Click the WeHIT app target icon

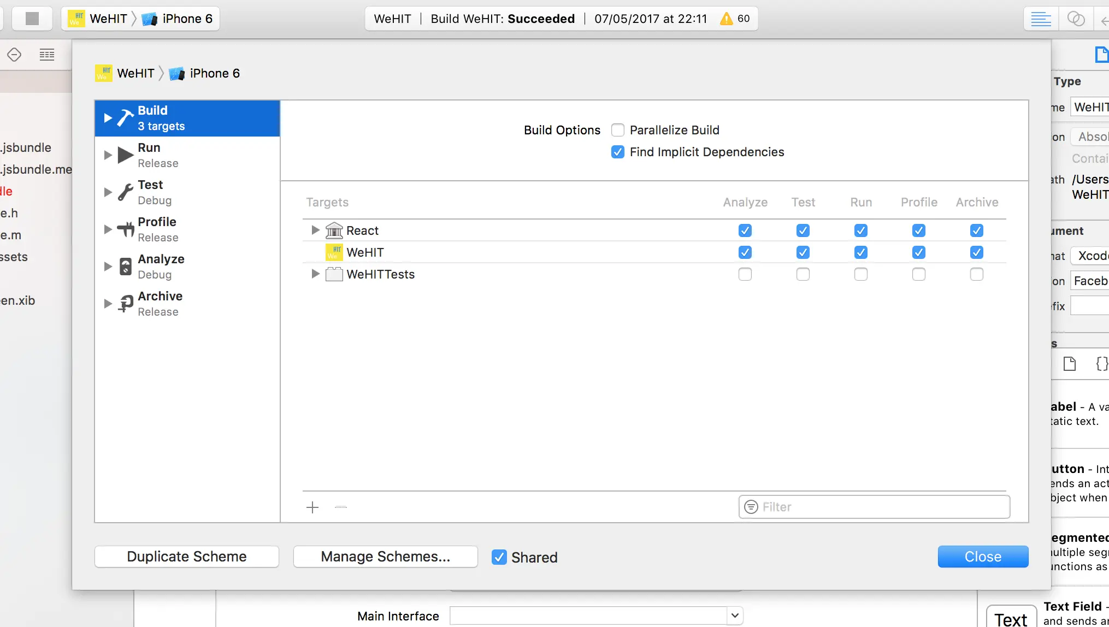[x=334, y=252]
